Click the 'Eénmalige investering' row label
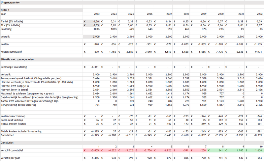264x161 pixels. [14, 67]
